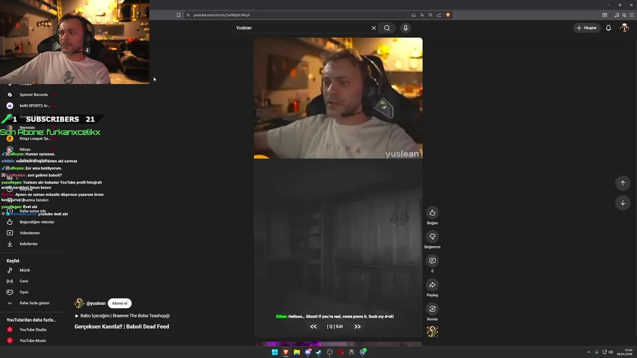Share the short via Paylaş
637x358 pixels.
point(432,285)
